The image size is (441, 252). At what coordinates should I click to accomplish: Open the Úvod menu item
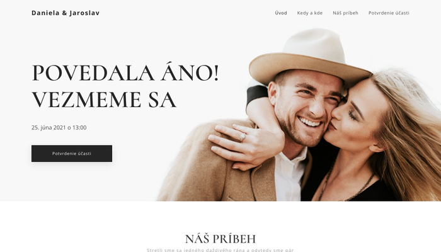(281, 13)
